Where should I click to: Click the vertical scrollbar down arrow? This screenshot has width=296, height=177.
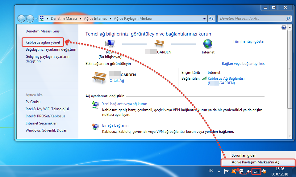289,136
